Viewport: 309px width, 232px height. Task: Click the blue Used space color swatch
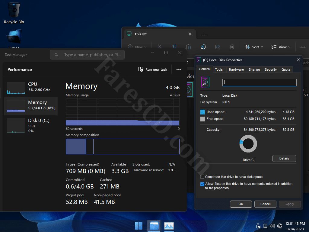pos(202,112)
